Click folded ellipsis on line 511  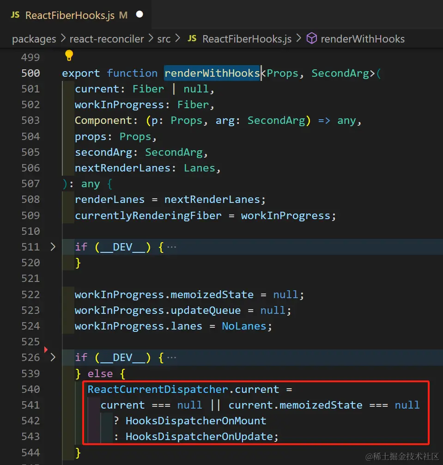coord(171,247)
